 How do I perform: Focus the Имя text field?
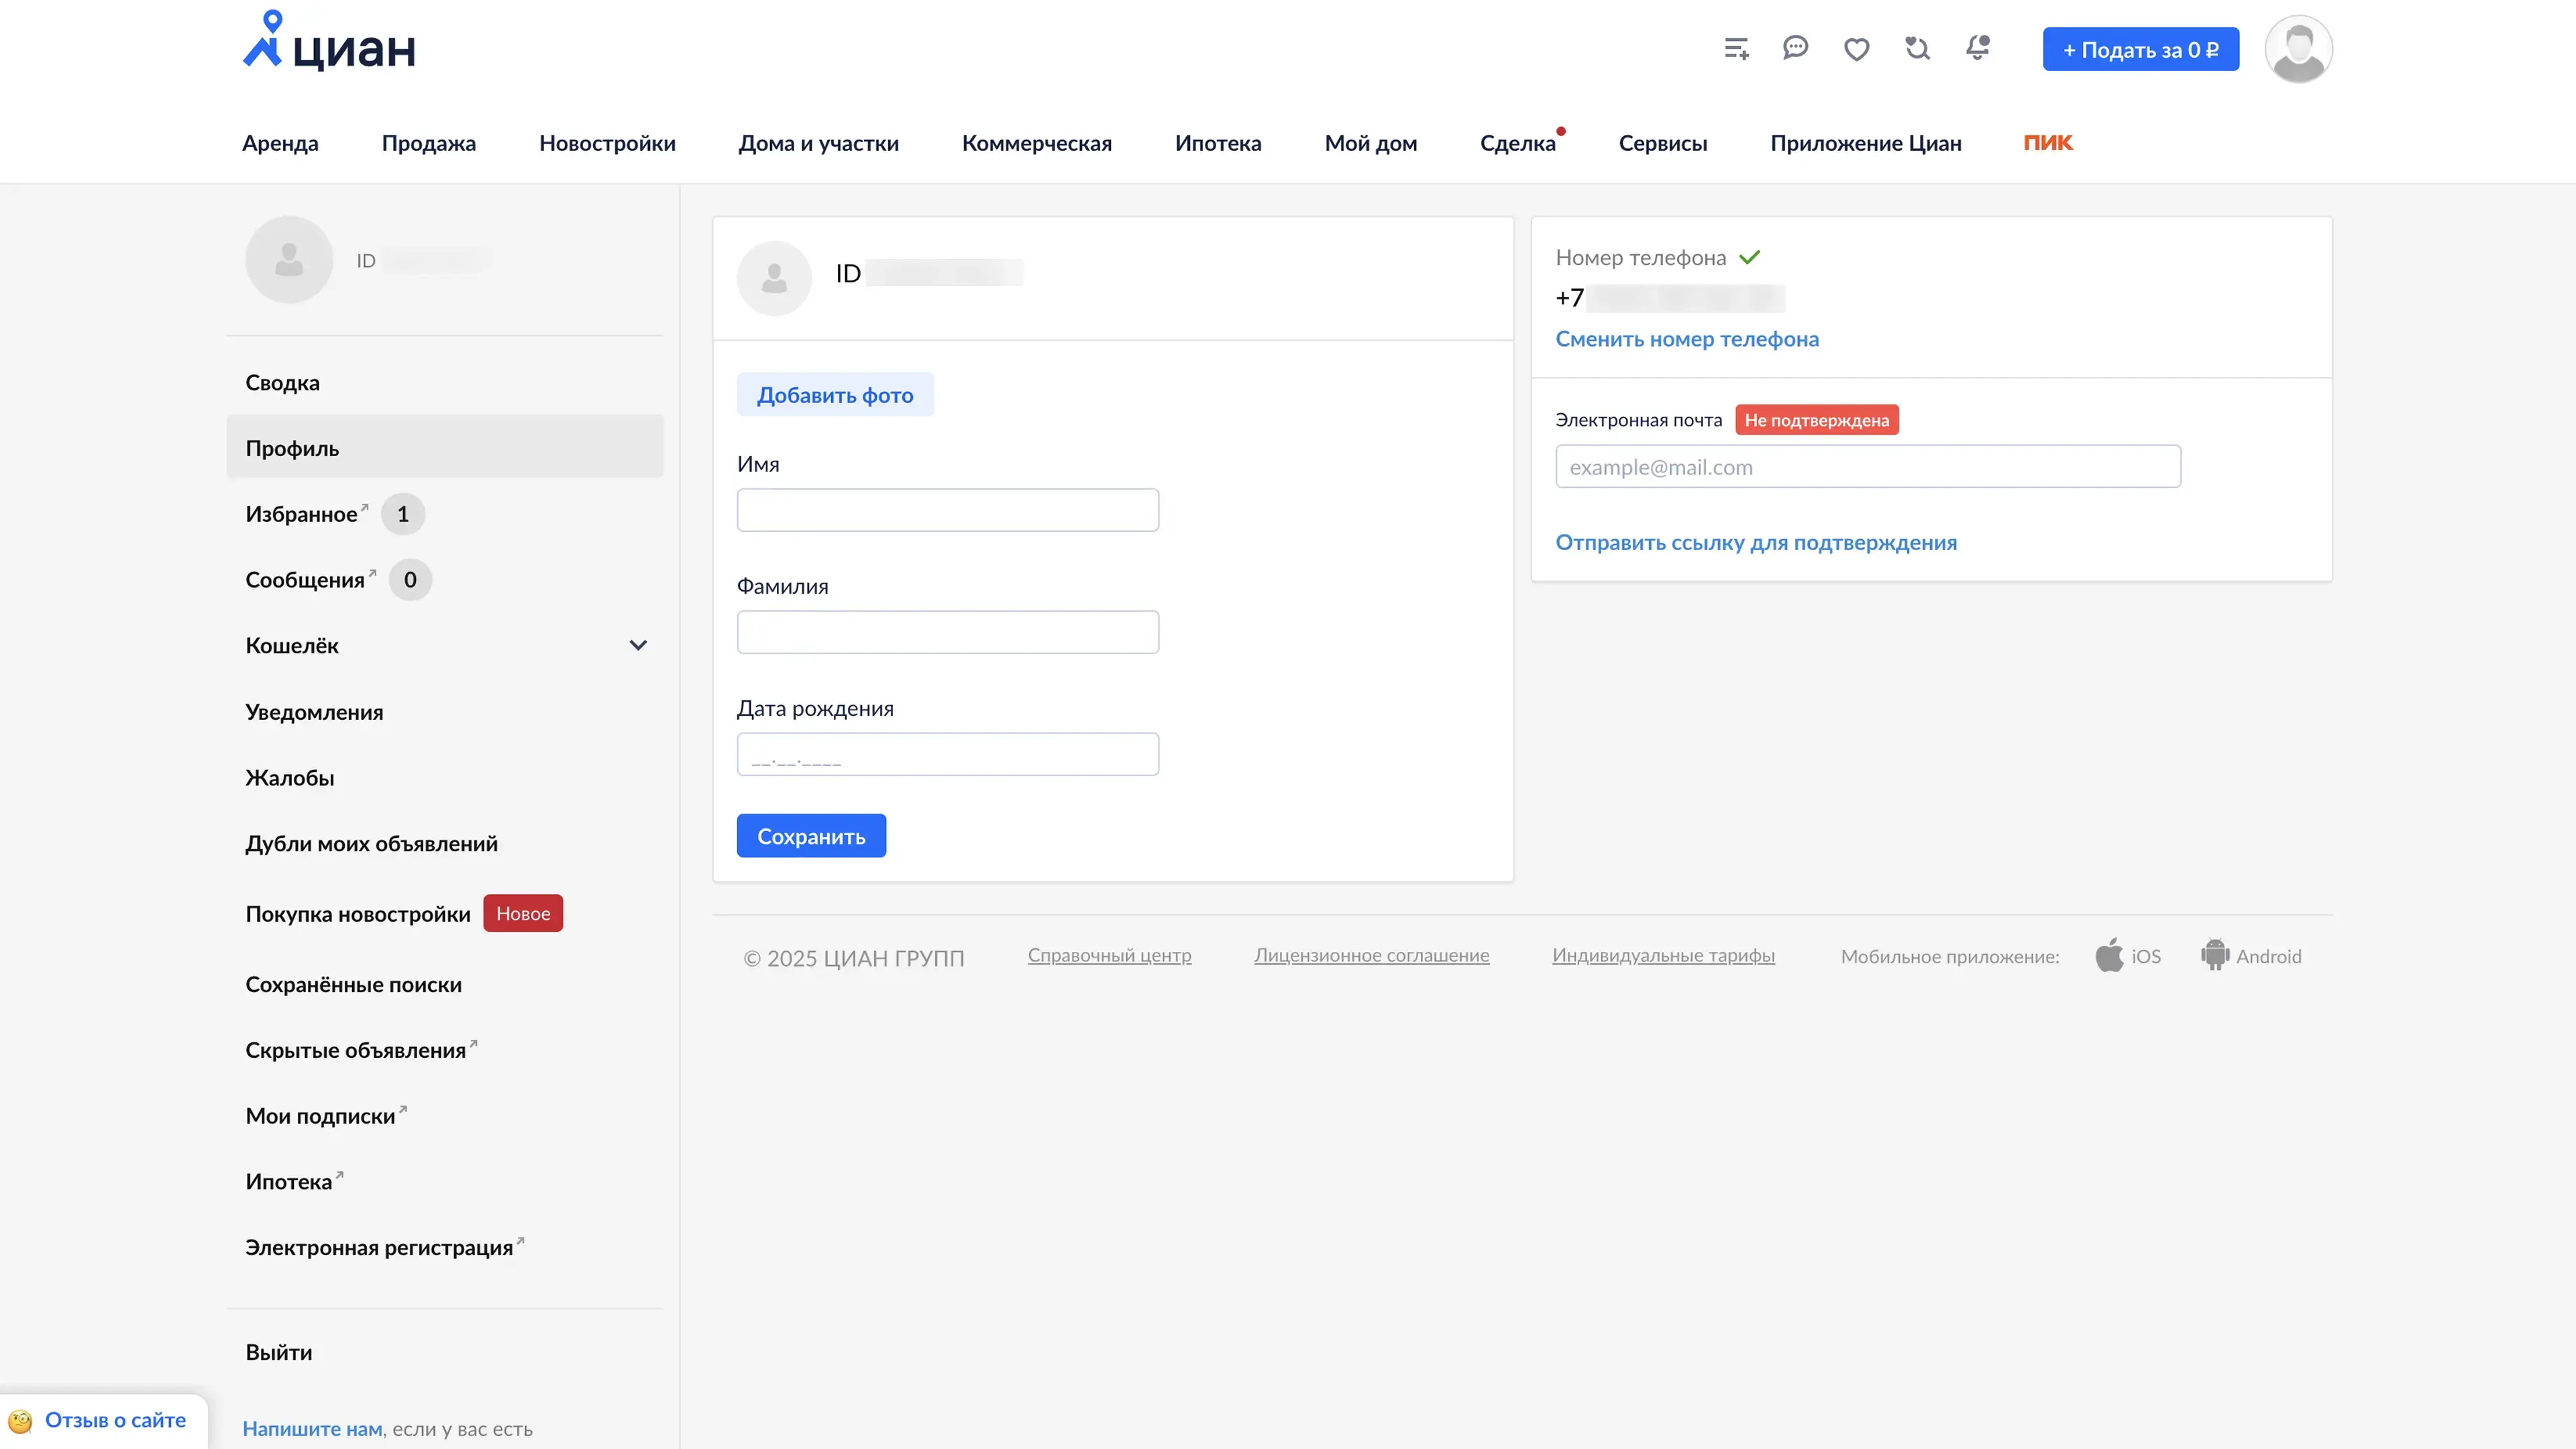(x=947, y=510)
